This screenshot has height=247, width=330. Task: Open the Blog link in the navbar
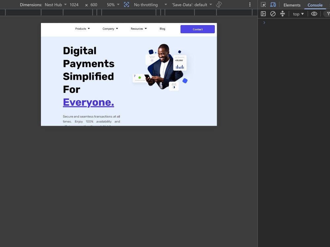pyautogui.click(x=162, y=29)
